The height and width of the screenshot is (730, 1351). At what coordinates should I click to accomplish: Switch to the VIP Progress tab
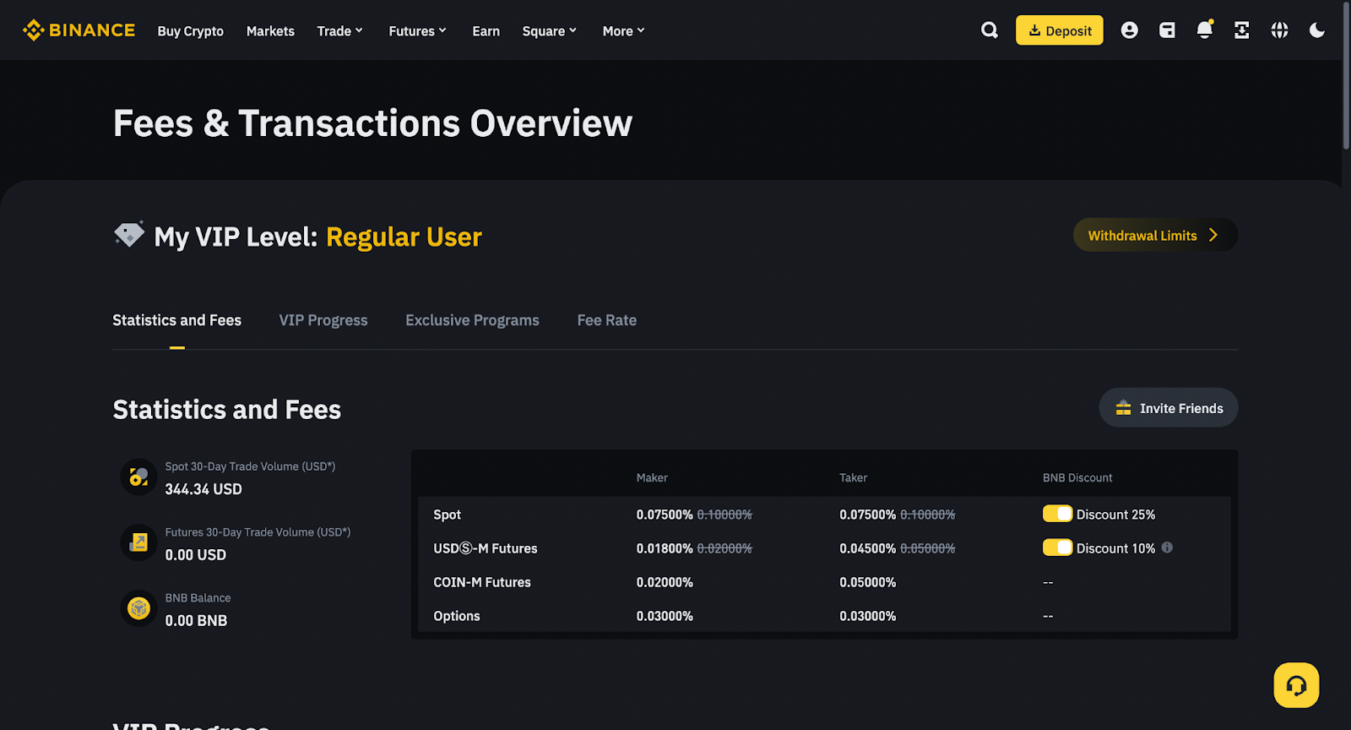tap(323, 320)
